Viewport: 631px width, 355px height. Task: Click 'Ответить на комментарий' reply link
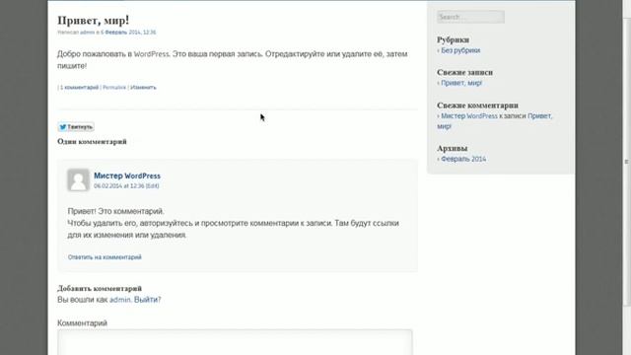(x=105, y=257)
